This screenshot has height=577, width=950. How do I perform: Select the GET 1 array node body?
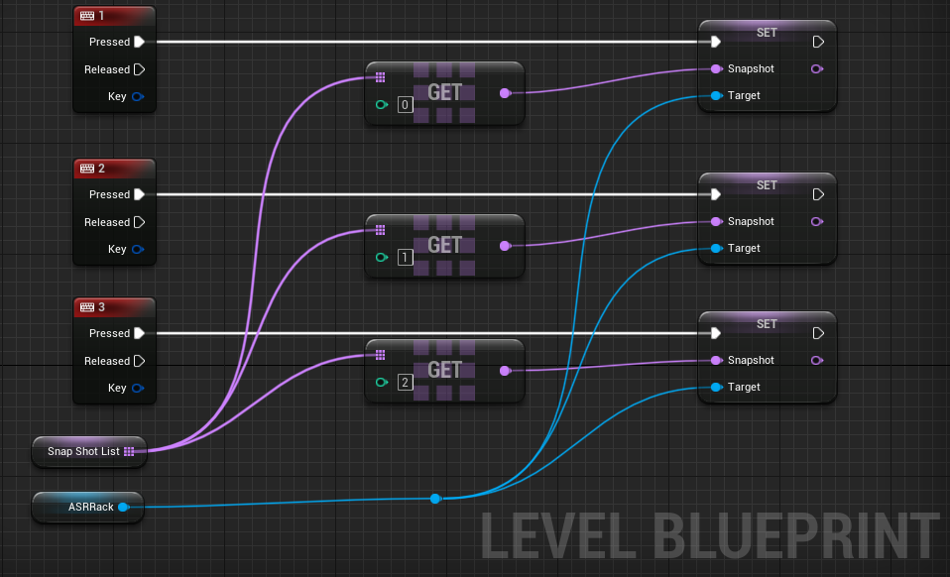[444, 246]
